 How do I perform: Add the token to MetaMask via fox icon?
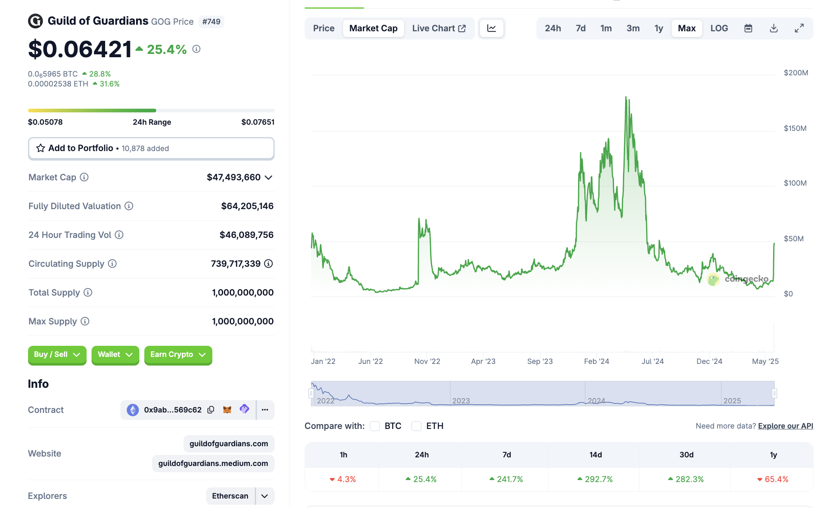227,410
